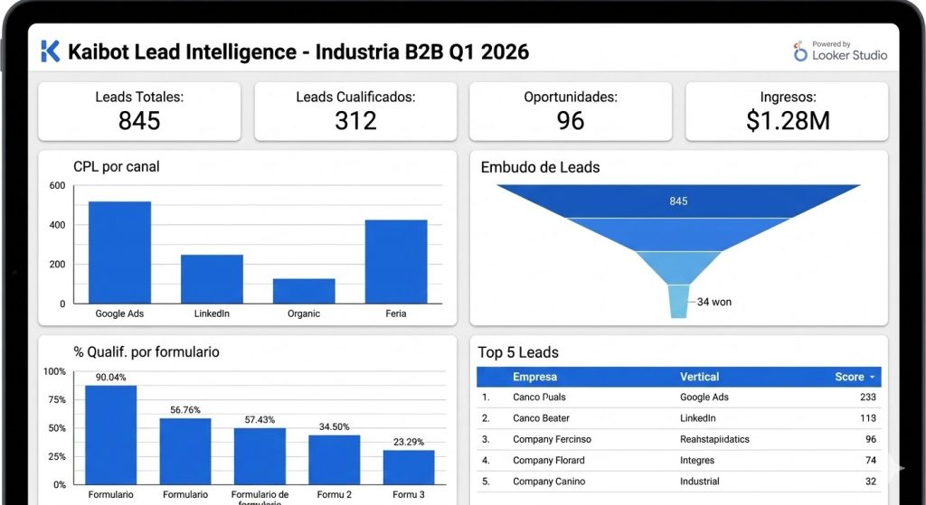Click the Feria bar in CPL chart

tap(396, 261)
